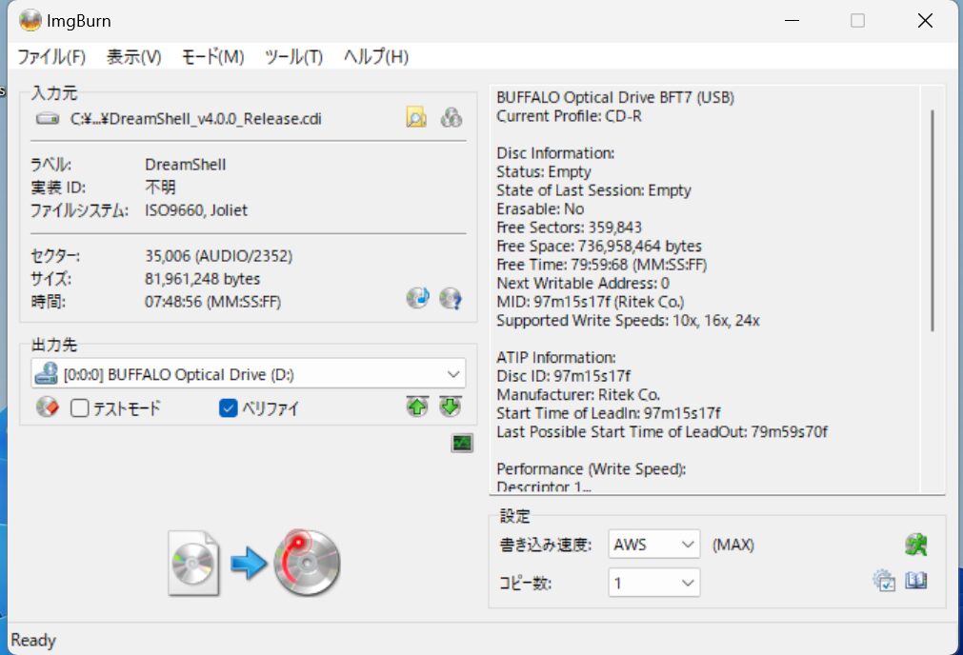Open the ヘルプ(H) menu
The width and height of the screenshot is (963, 655).
coord(376,57)
